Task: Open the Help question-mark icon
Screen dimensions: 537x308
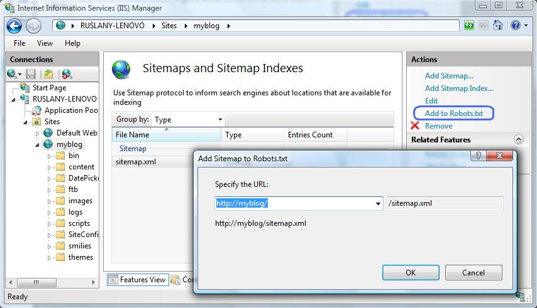Action: pyautogui.click(x=516, y=25)
